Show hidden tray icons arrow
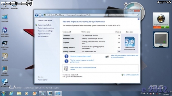The width and height of the screenshot is (172, 96). coord(148,94)
